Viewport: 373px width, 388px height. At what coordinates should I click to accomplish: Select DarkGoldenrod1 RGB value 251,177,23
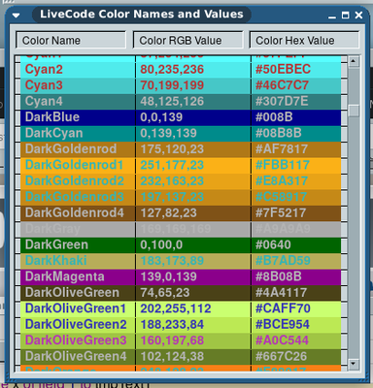[x=172, y=165]
